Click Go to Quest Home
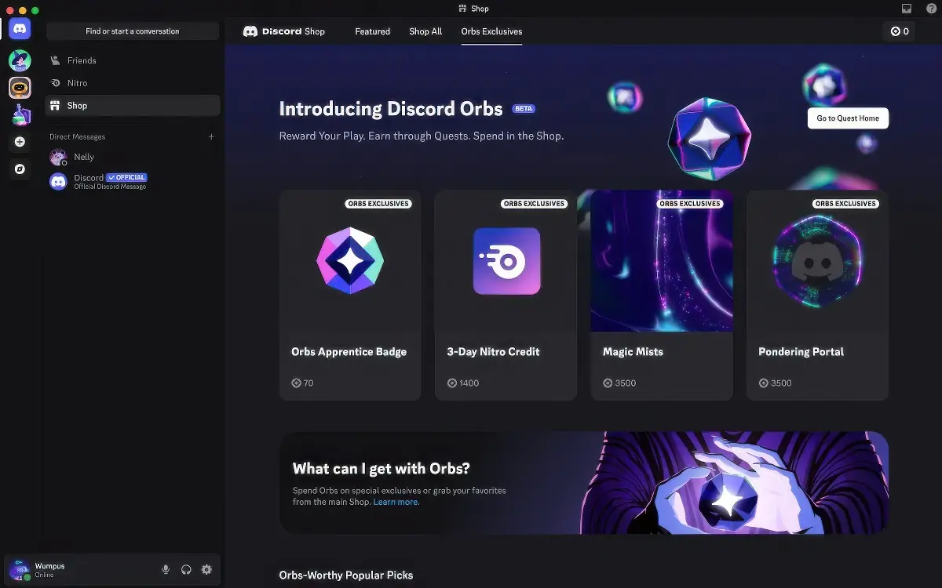This screenshot has height=588, width=942. 848,118
